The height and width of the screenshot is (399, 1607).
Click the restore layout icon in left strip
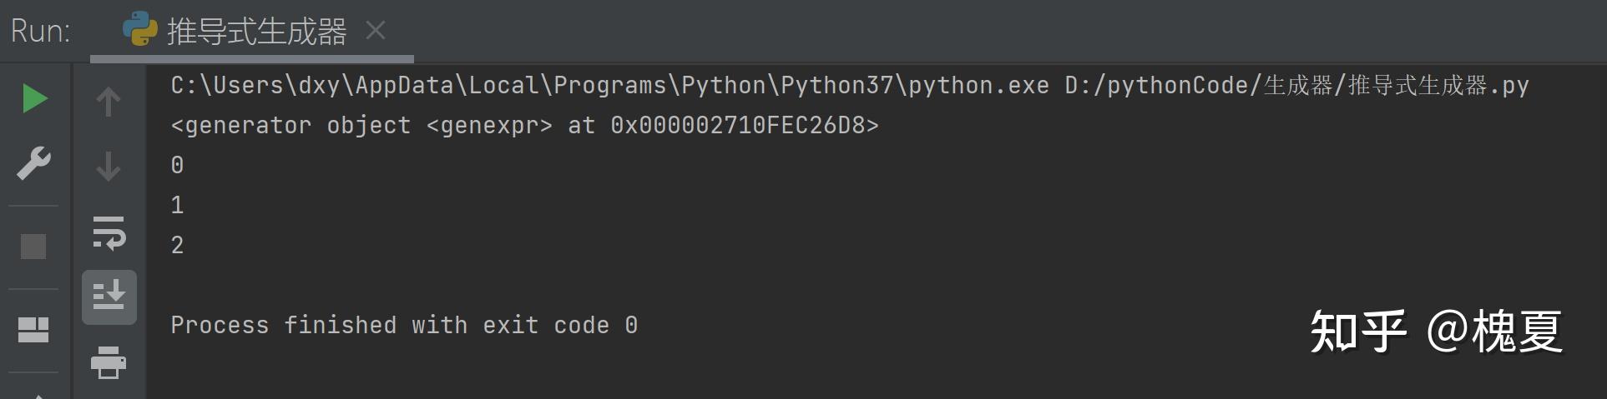tap(33, 330)
